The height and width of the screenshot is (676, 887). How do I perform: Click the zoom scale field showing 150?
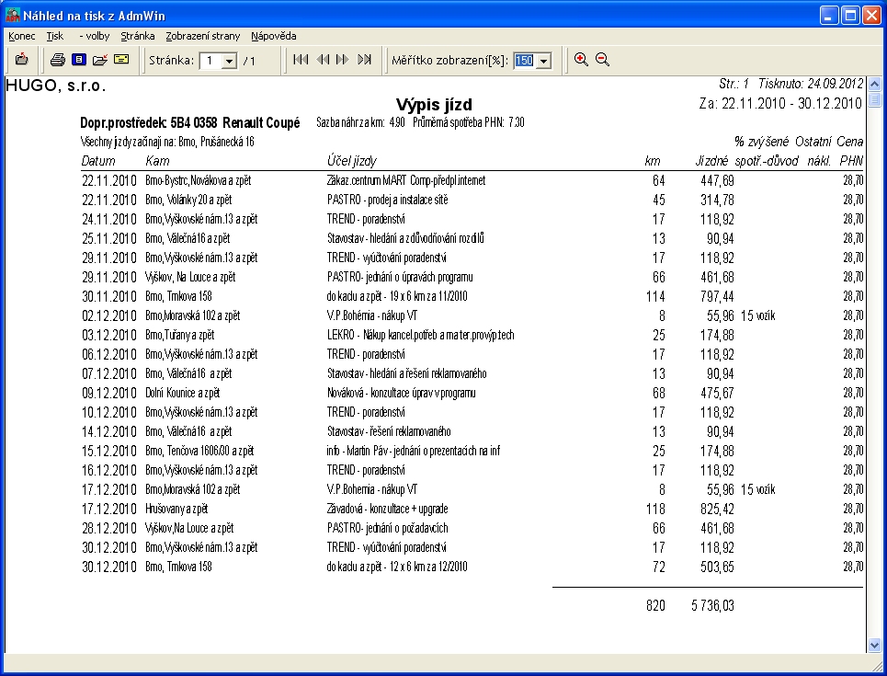click(525, 61)
